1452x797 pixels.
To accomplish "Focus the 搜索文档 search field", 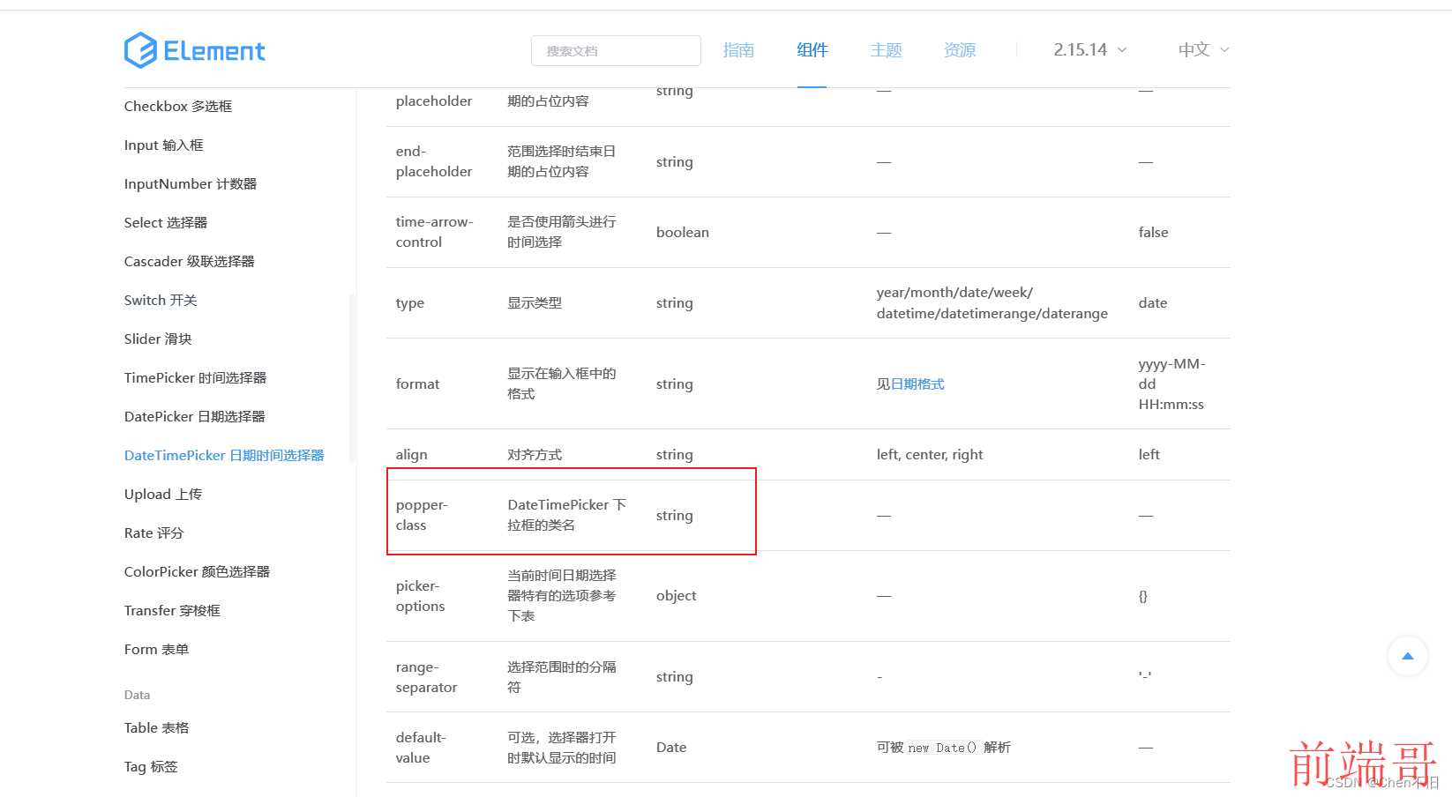I will click(616, 50).
